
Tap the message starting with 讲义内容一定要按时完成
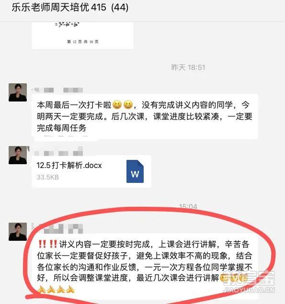click(145, 267)
